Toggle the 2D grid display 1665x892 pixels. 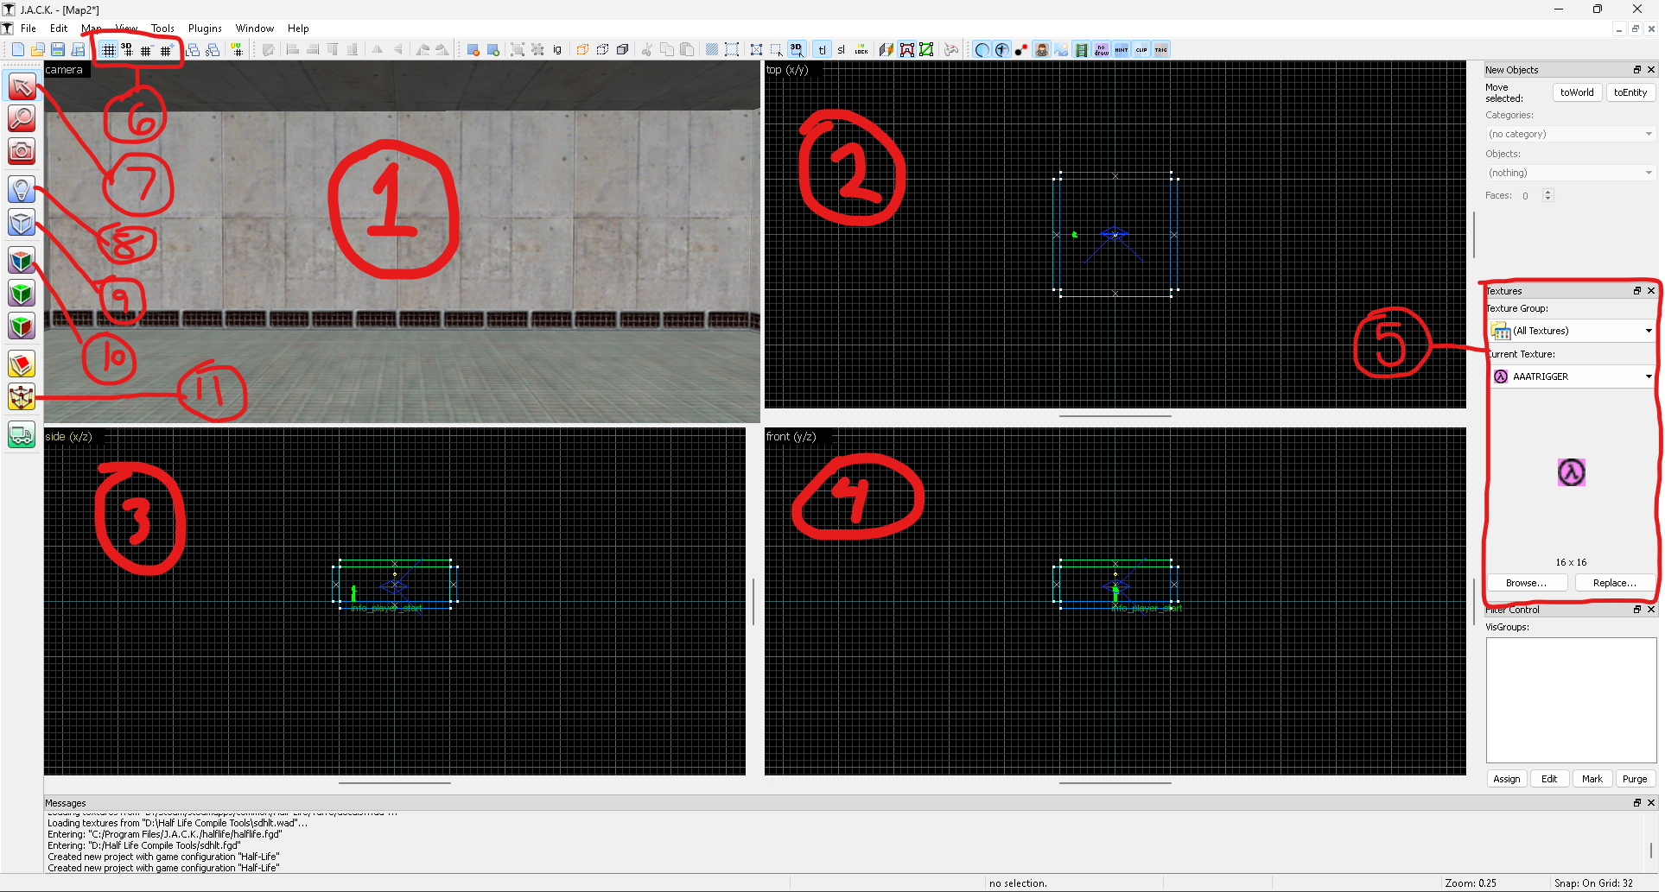[x=108, y=49]
